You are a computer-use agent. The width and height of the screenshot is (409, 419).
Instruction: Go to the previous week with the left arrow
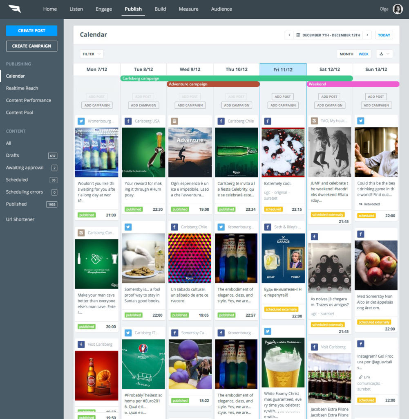pos(289,35)
